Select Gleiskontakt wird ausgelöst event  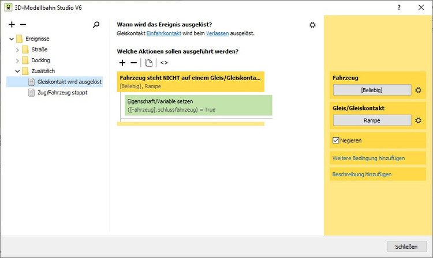pyautogui.click(x=69, y=82)
